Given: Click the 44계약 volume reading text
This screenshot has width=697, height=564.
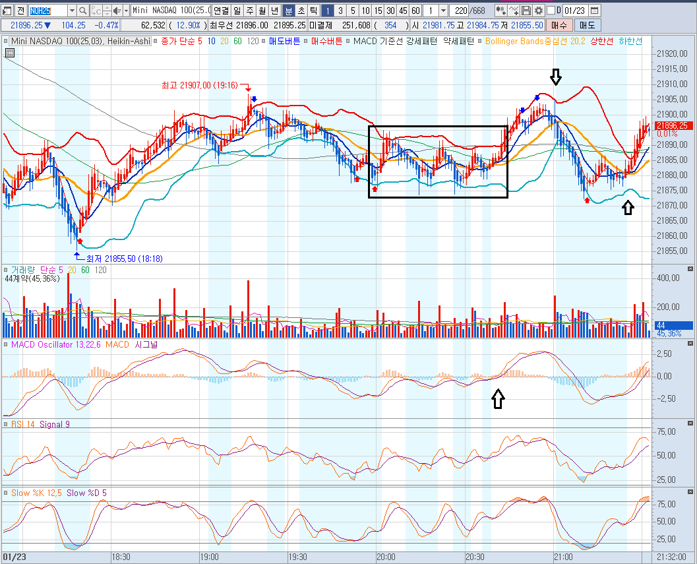Looking at the screenshot, I should (32, 278).
